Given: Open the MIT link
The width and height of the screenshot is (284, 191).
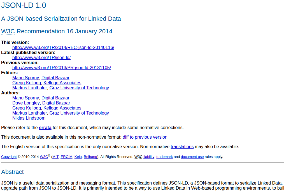Looking at the screenshot, I should 55,157.
